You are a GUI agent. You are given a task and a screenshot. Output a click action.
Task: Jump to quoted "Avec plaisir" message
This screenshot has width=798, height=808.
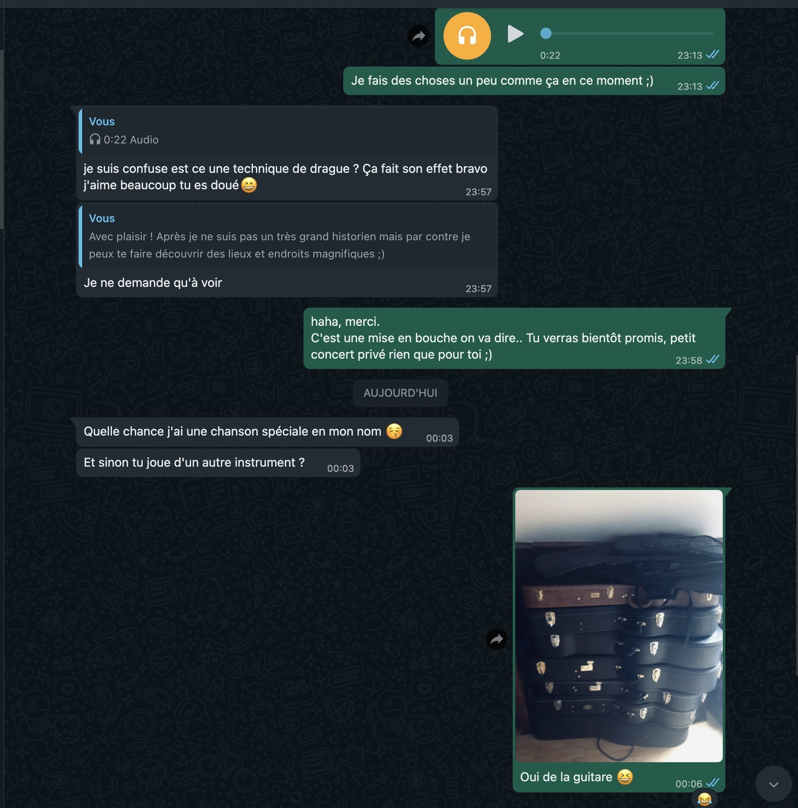[x=287, y=236]
